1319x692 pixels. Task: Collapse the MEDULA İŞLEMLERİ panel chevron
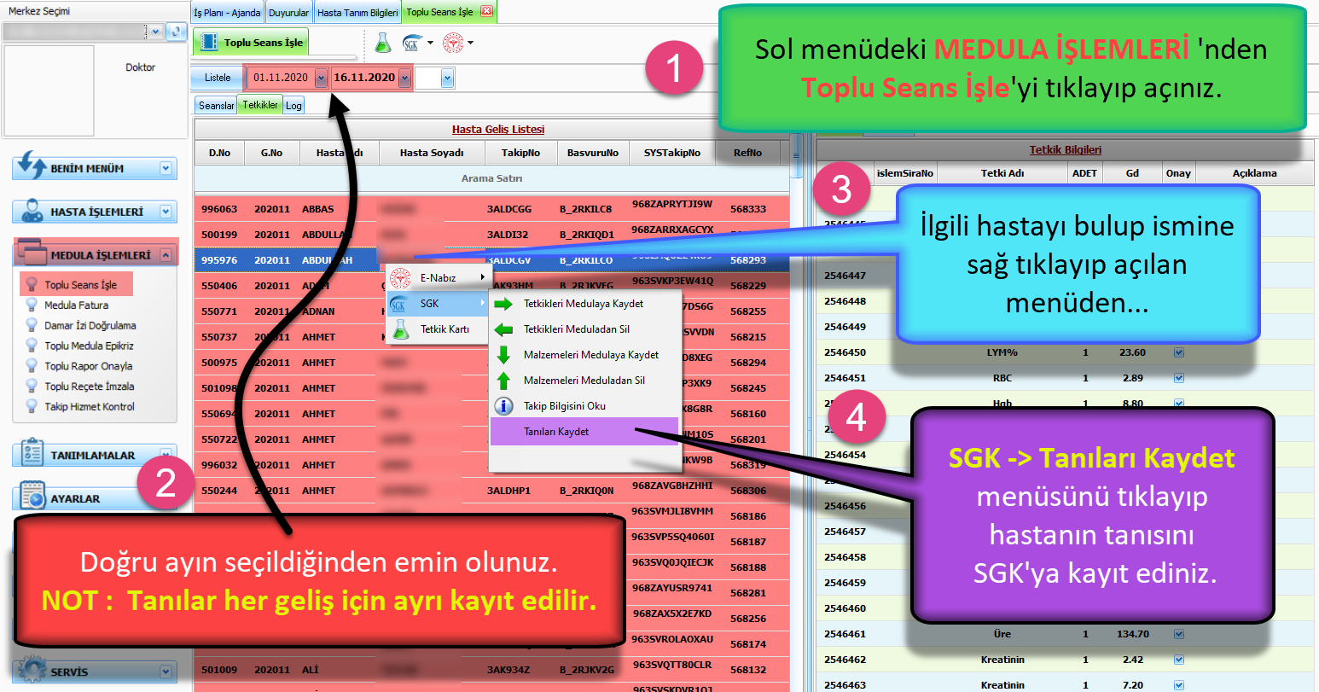(x=166, y=255)
